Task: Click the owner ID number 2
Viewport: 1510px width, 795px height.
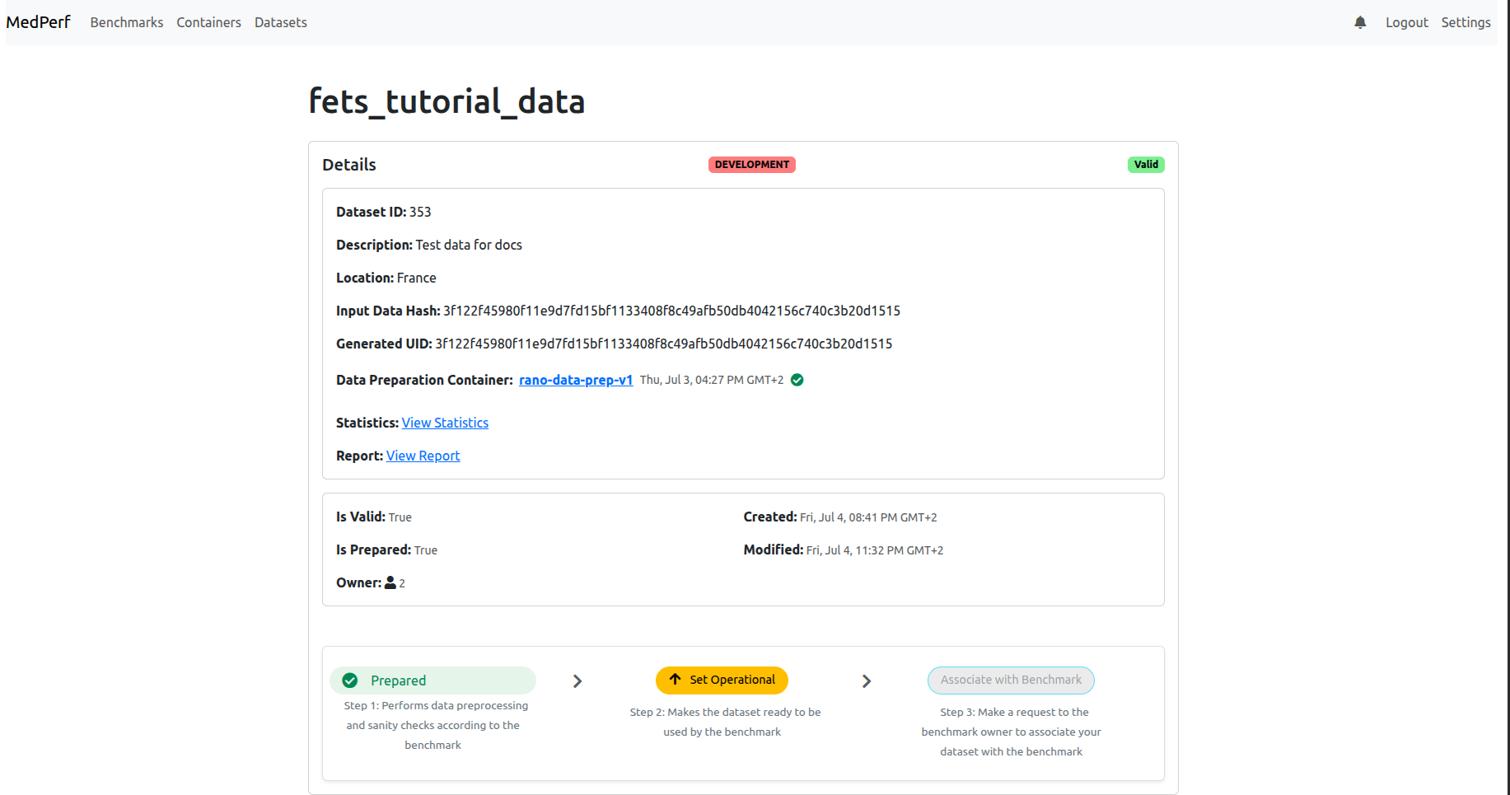Action: [402, 583]
